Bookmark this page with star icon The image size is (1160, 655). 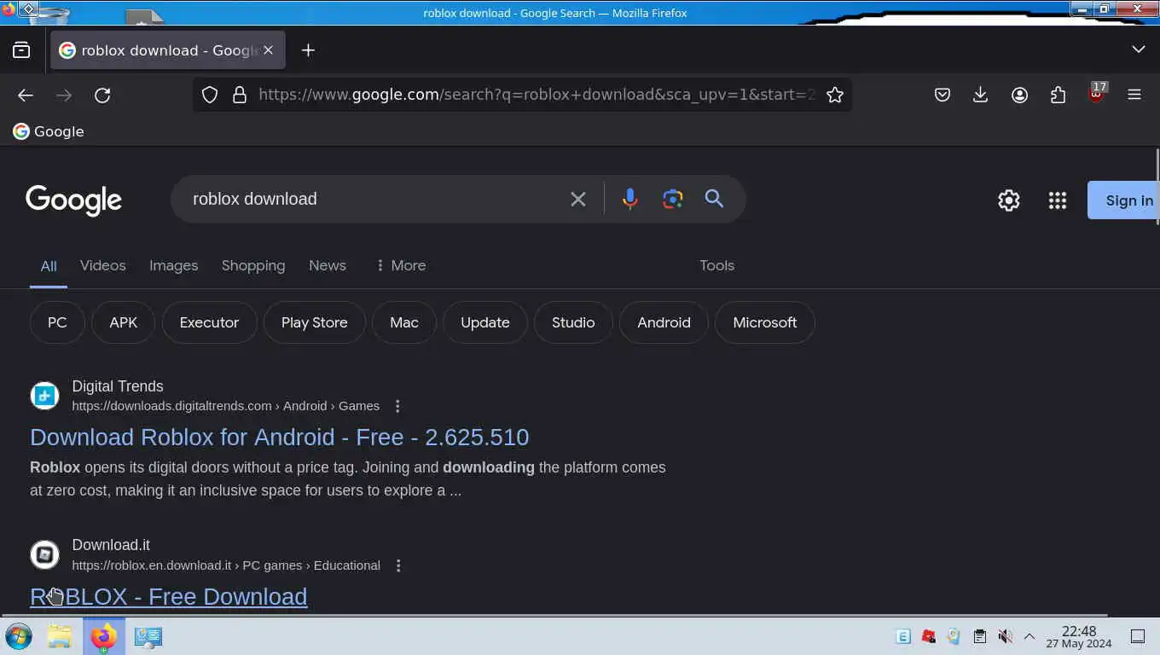coord(835,95)
